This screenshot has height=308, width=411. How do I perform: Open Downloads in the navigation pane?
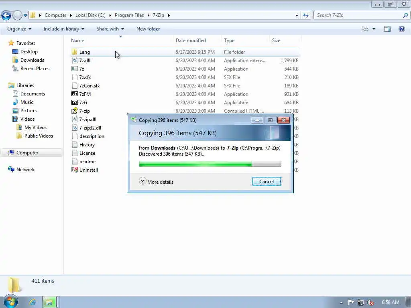coord(32,60)
